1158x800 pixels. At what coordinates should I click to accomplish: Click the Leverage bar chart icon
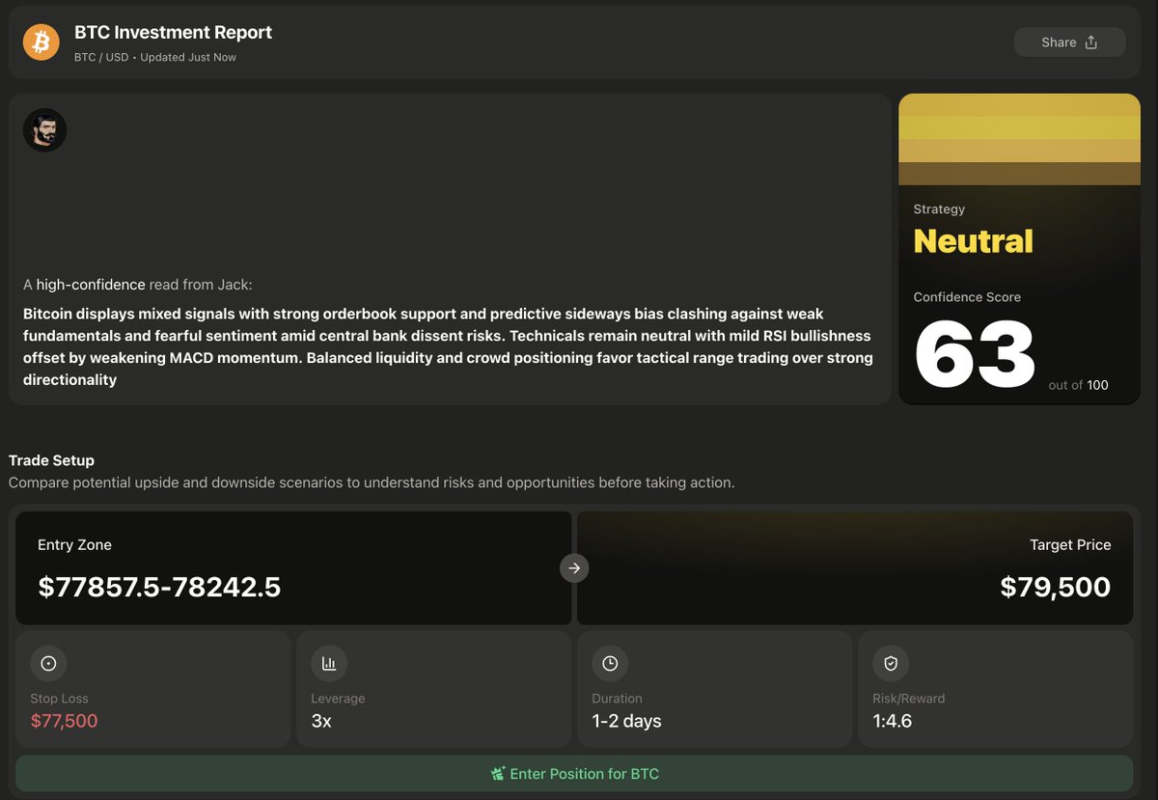pyautogui.click(x=329, y=663)
